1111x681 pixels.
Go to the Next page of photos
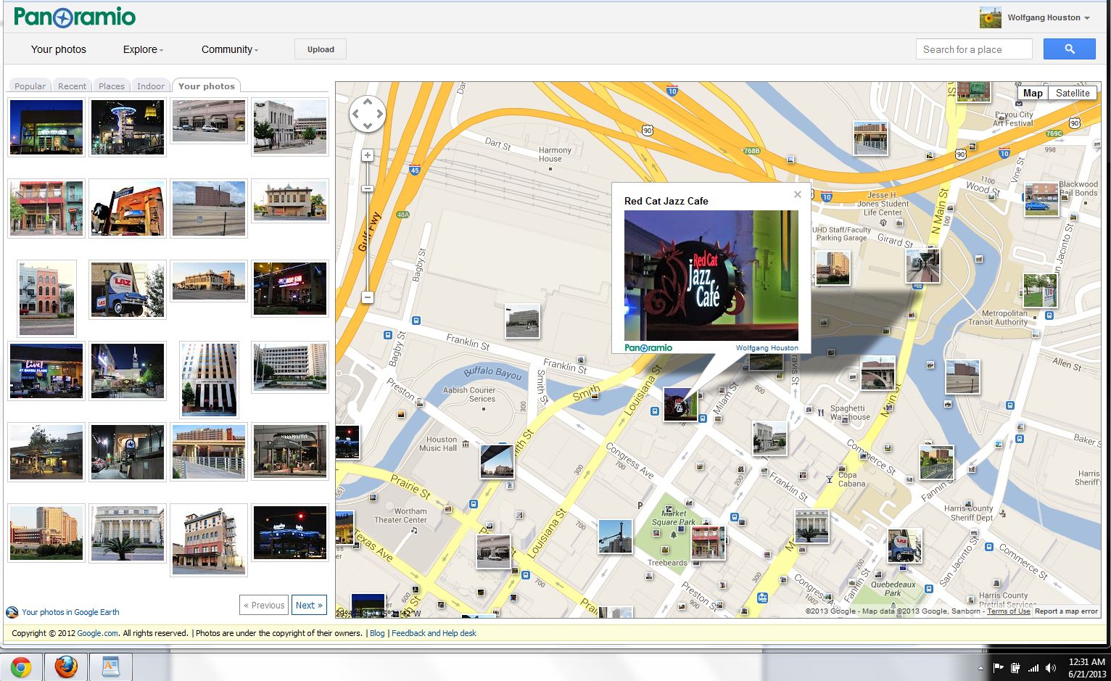coord(309,605)
